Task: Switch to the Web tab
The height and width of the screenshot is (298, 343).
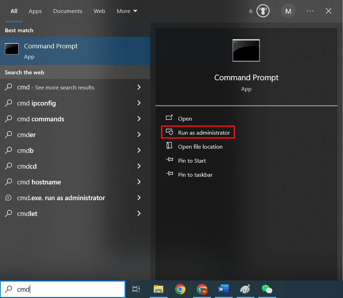Action: pyautogui.click(x=99, y=11)
